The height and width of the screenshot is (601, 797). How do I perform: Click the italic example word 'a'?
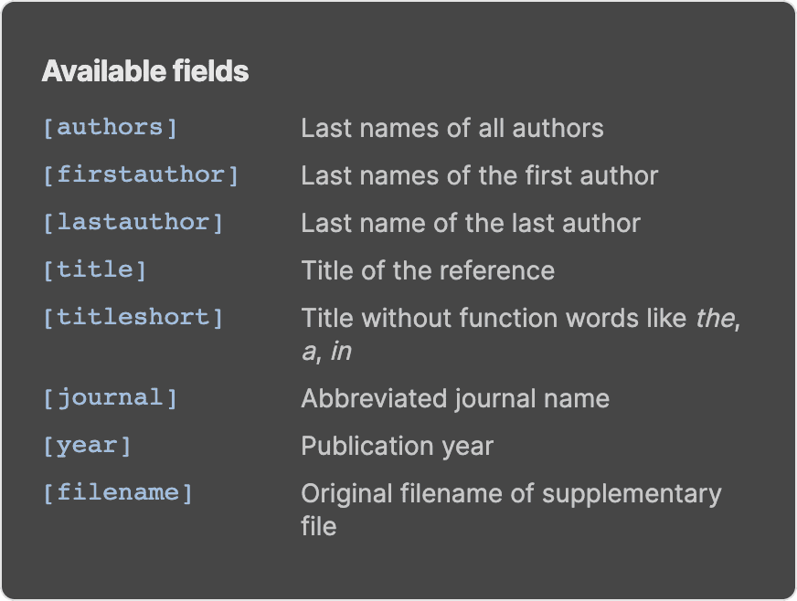coord(308,351)
